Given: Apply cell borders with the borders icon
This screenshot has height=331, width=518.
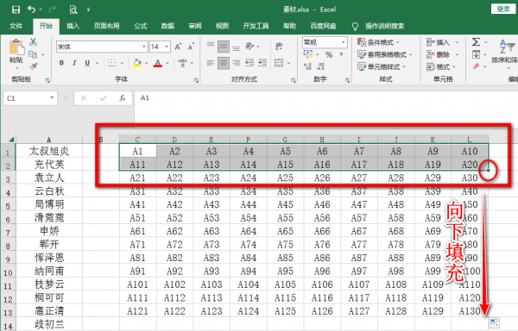Looking at the screenshot, I should tap(112, 63).
